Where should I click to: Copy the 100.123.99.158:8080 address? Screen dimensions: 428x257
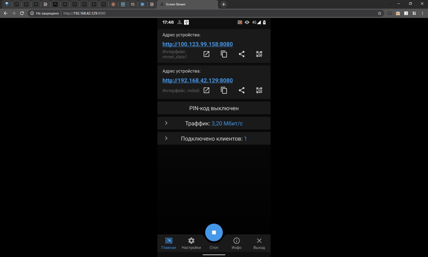point(224,54)
